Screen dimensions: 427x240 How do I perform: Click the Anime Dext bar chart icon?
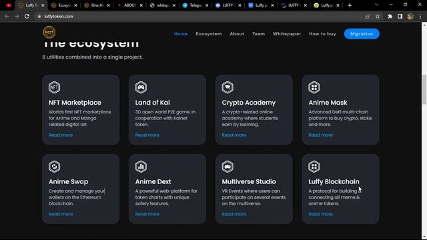[141, 166]
